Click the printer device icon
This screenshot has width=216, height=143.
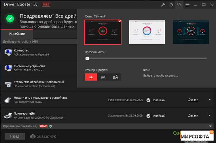click(8, 115)
